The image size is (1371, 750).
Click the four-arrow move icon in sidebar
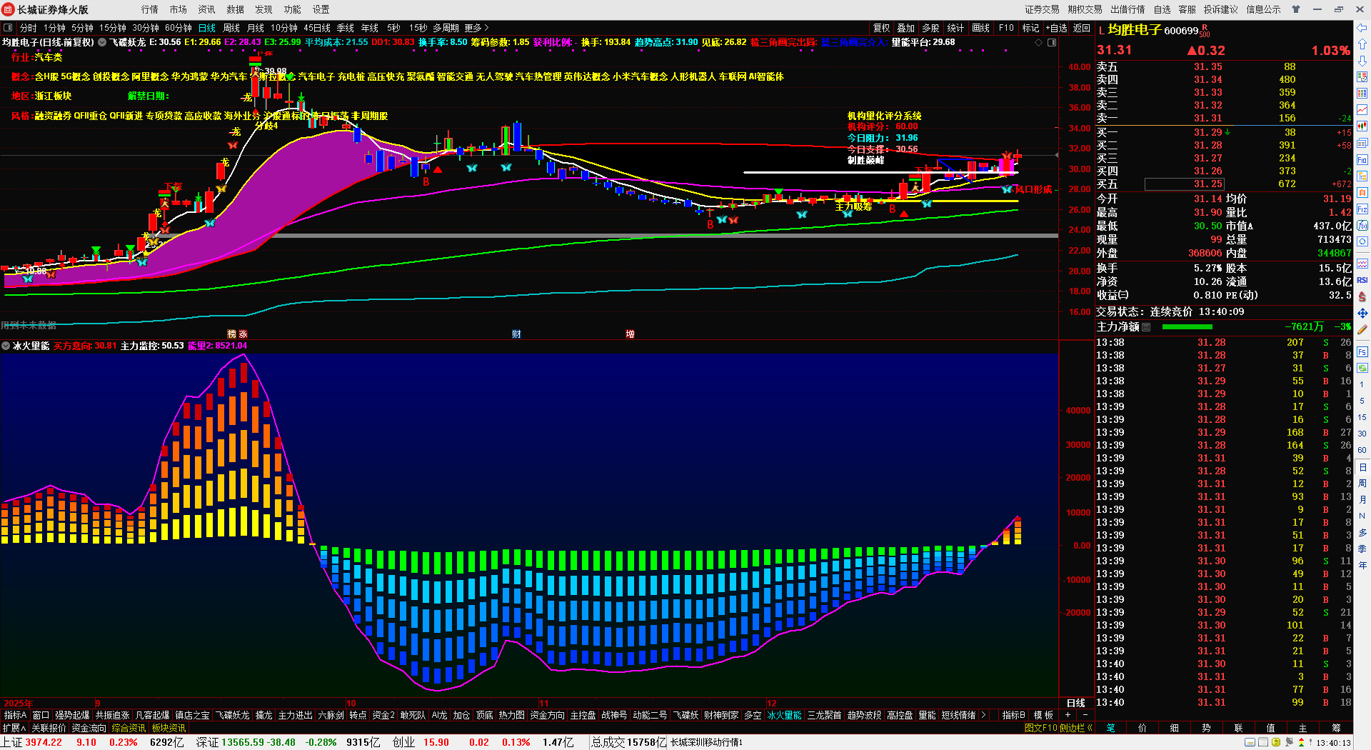coord(1362,314)
